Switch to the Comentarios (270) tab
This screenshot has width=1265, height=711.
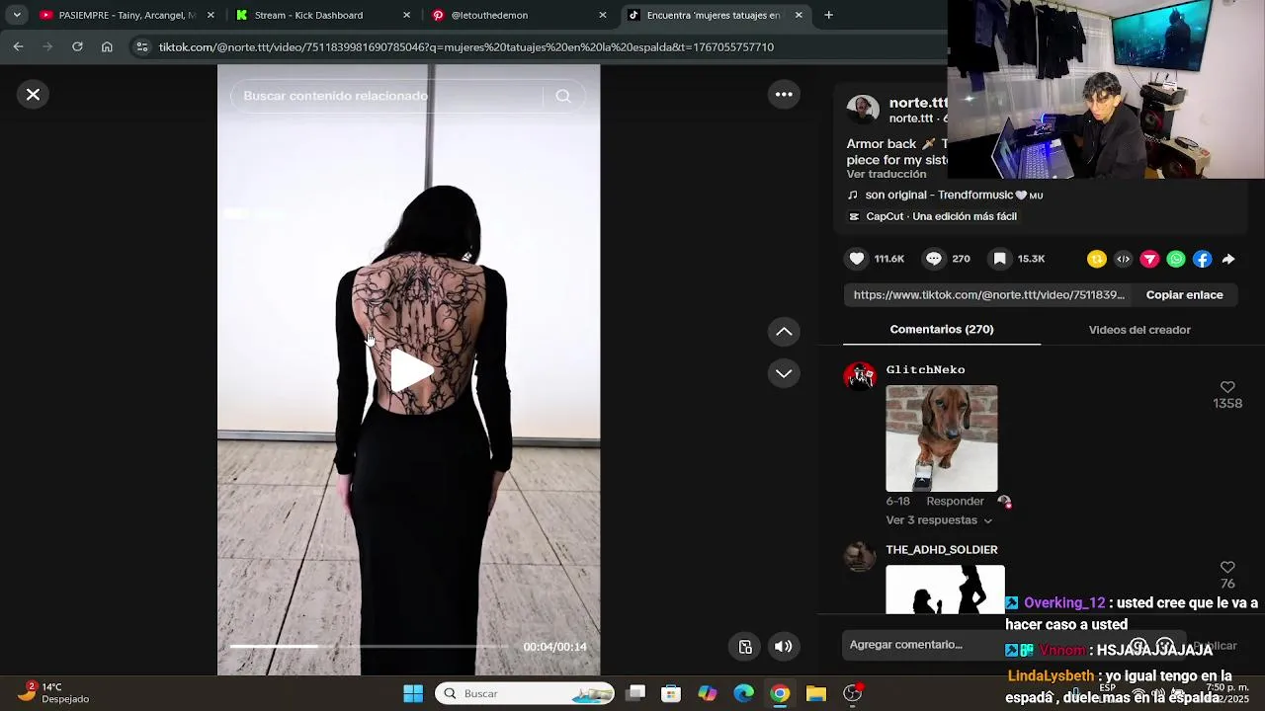942,330
